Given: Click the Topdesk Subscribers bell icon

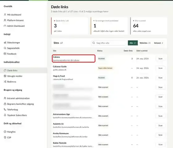Looking at the screenshot, I should coord(5,115).
